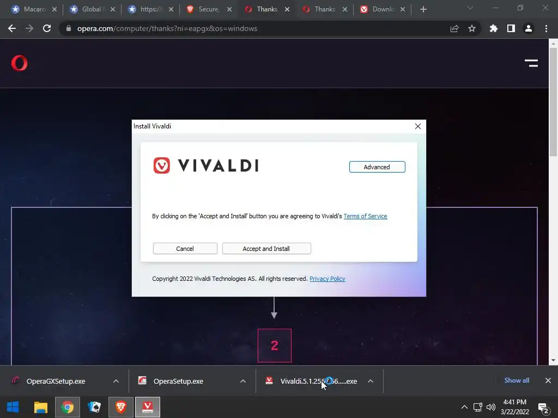Open the profile avatar icon

529,28
